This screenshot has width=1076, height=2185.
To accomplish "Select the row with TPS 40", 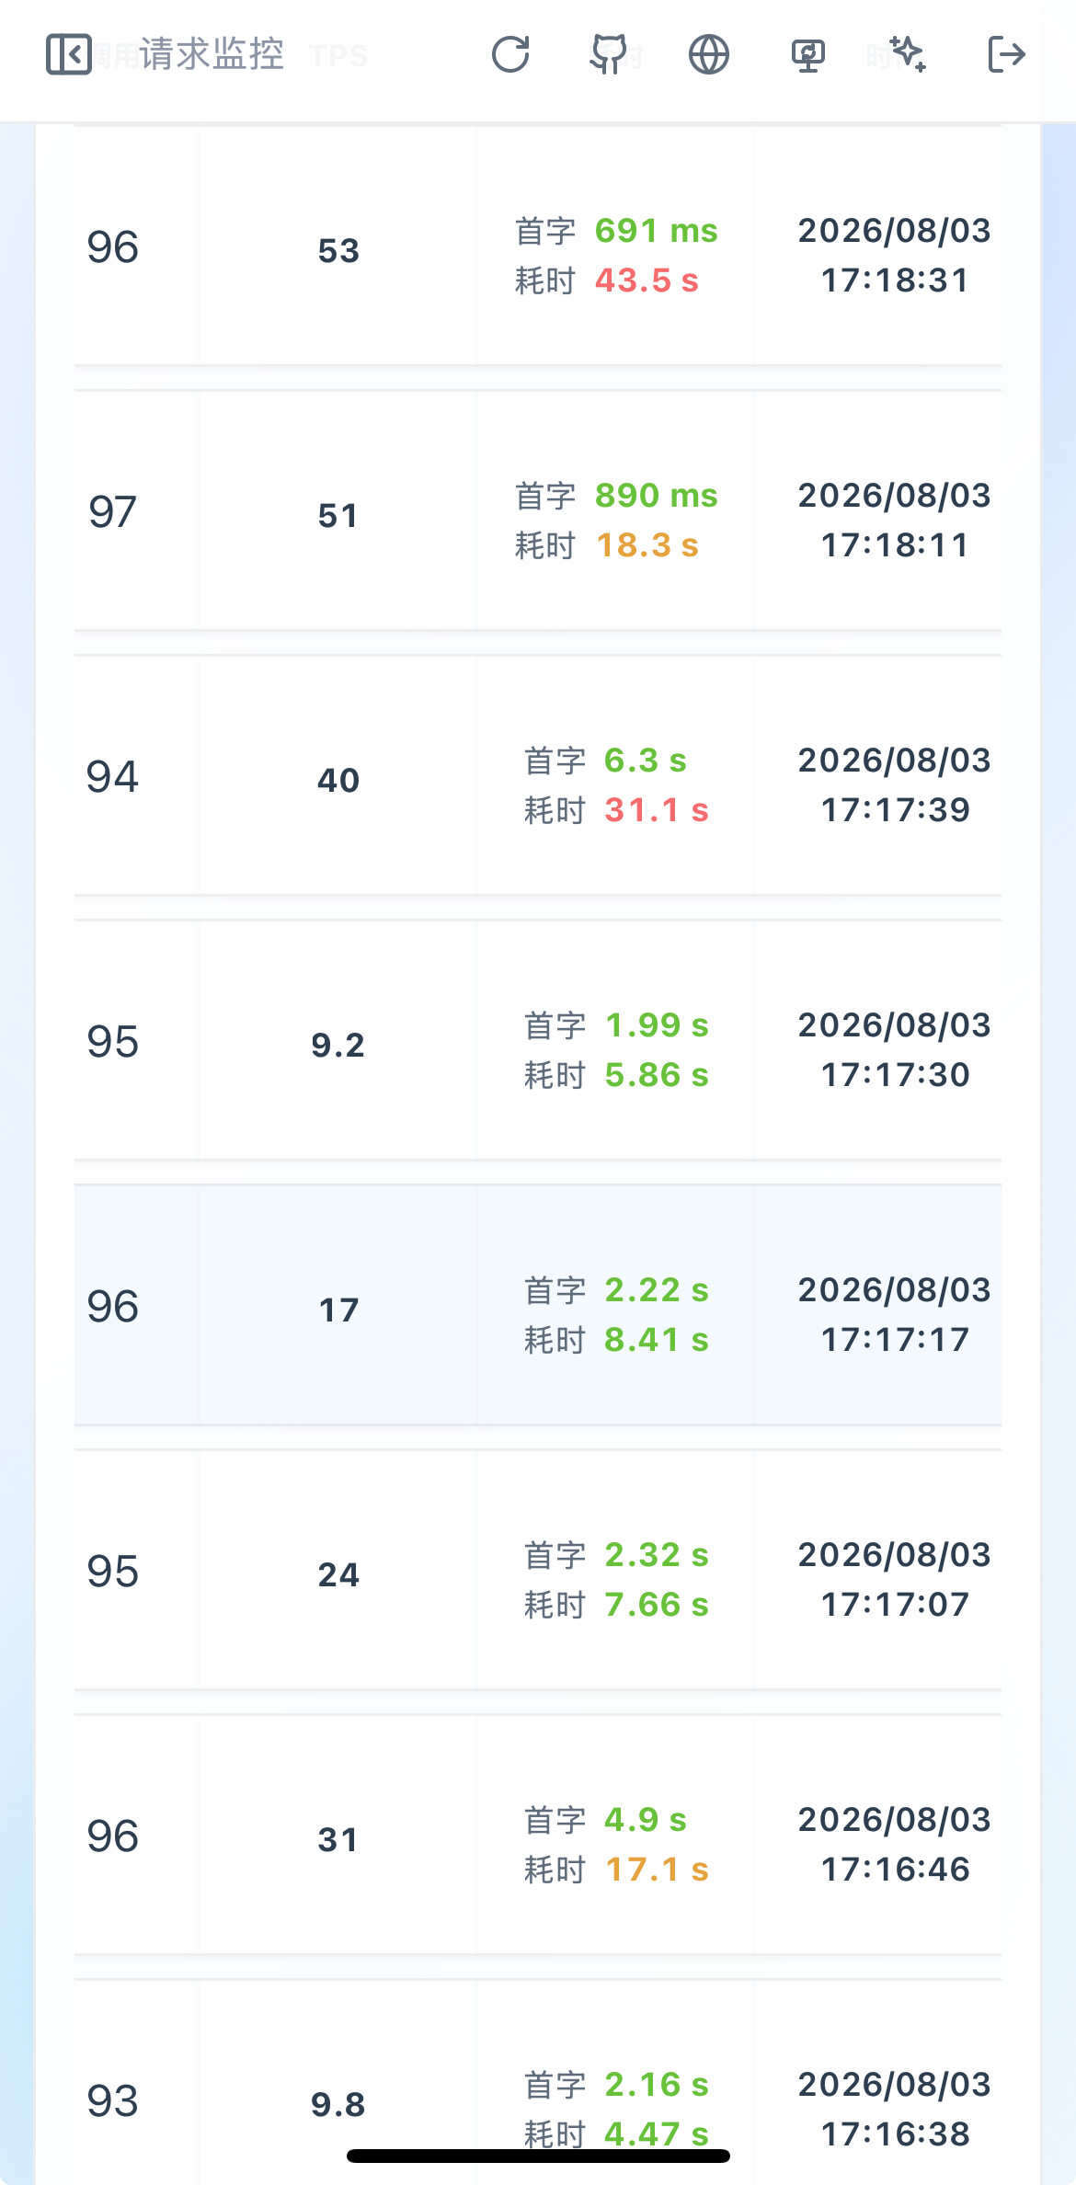I will [538, 776].
